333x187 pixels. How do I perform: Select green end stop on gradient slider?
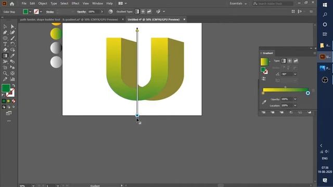click(308, 93)
